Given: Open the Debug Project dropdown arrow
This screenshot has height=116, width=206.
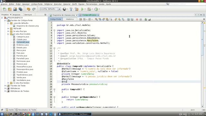Looking at the screenshot, I should coord(92,9).
